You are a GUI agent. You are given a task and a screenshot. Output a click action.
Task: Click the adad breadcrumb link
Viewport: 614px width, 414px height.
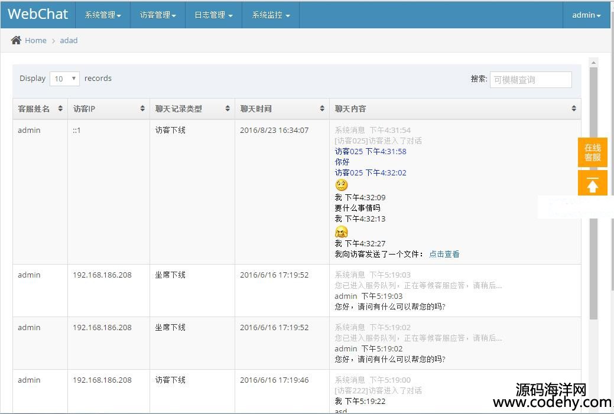[69, 40]
